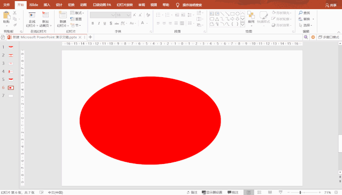Open the Section (节) dropdown
This screenshot has height=195, width=342.
click(75, 25)
